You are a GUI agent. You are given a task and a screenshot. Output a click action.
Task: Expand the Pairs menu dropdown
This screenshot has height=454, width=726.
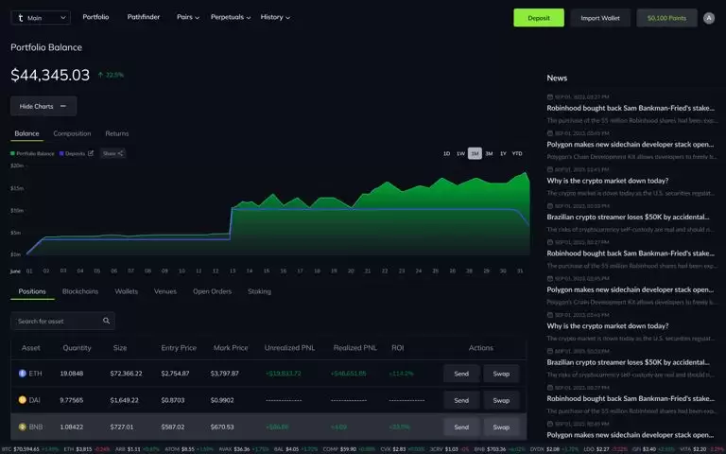point(187,18)
